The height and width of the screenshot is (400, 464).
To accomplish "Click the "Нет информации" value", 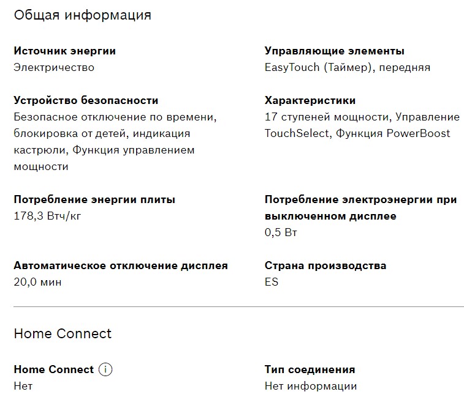I will pyautogui.click(x=310, y=386).
